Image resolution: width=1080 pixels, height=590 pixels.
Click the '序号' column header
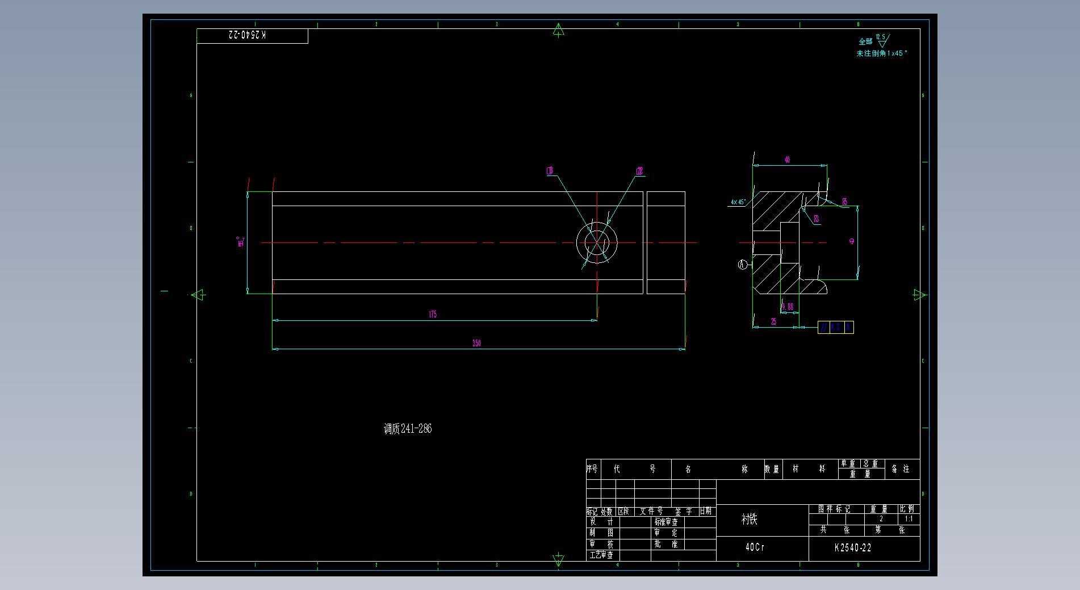click(x=592, y=469)
